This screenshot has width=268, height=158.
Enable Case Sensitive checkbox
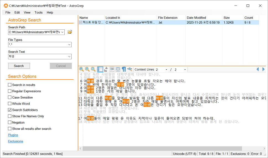click(x=10, y=97)
